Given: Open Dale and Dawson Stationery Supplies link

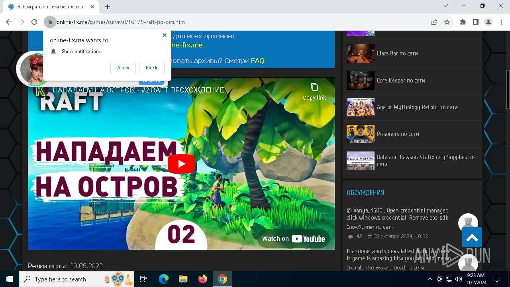Looking at the screenshot, I should [426, 161].
